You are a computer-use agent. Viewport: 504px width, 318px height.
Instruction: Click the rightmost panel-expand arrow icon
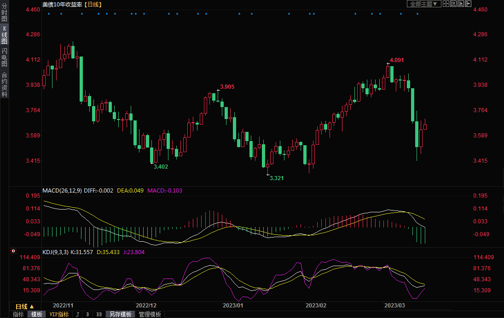(x=469, y=4)
